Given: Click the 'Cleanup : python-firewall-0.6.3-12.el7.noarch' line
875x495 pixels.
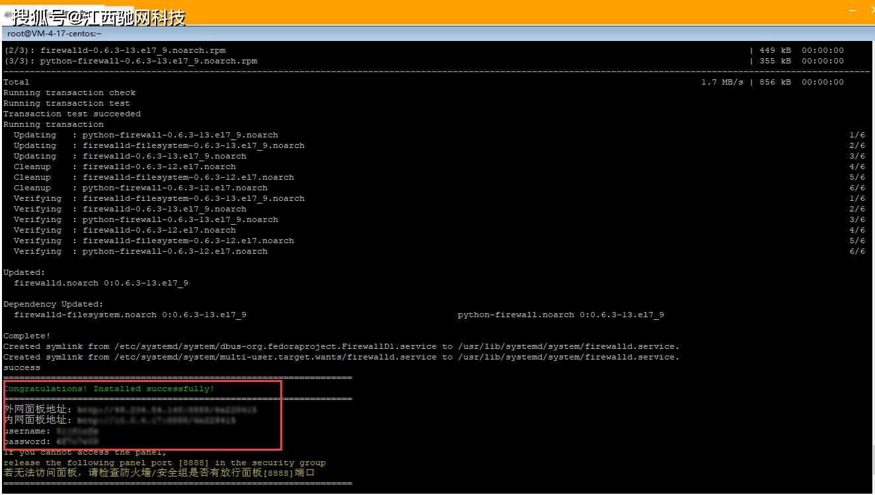Looking at the screenshot, I should 141,188.
